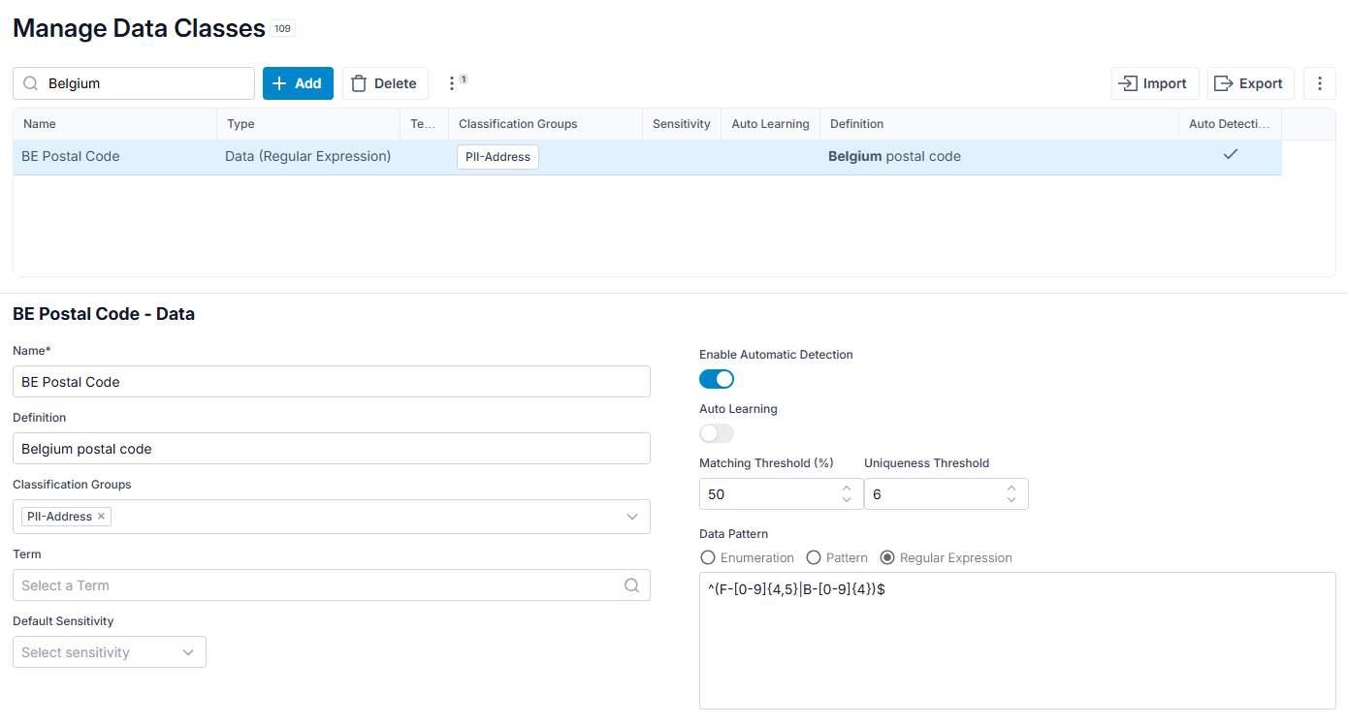1348x726 pixels.
Task: Turn on the Auto Learning switch
Action: [x=717, y=433]
